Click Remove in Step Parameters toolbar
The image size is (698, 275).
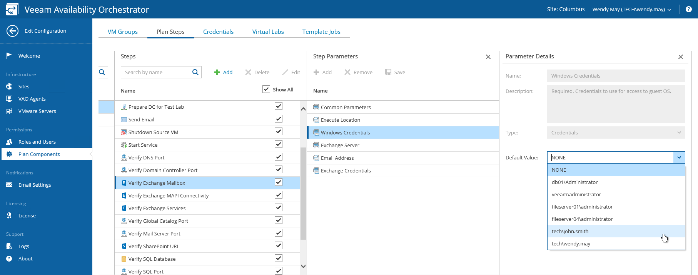click(x=358, y=72)
